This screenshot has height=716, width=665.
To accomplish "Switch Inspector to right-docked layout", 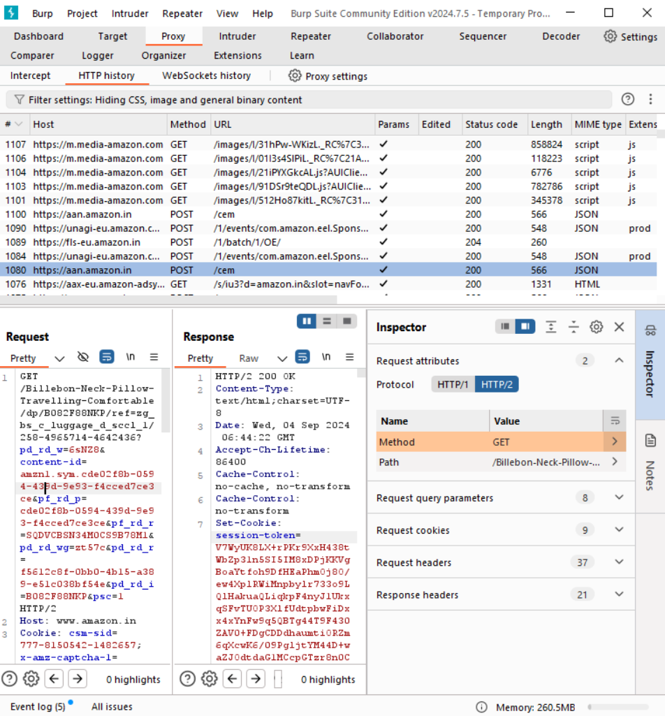I will pos(525,326).
